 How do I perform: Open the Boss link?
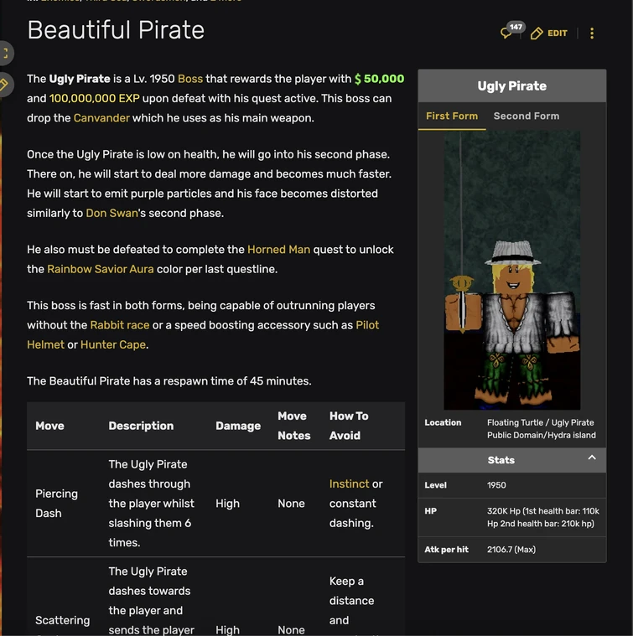(x=190, y=79)
